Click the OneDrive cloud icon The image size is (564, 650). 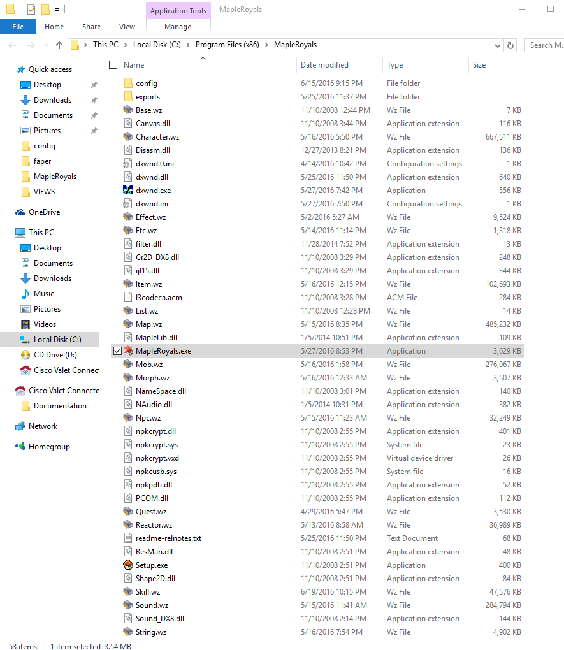20,212
